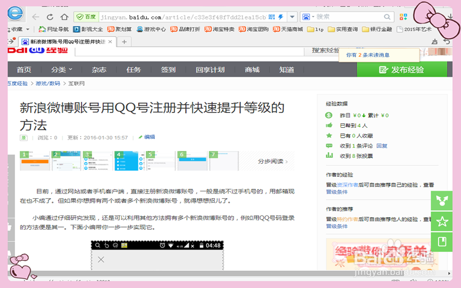Open the 签到 nav item
Image resolution: width=461 pixels, height=288 pixels.
coord(168,70)
